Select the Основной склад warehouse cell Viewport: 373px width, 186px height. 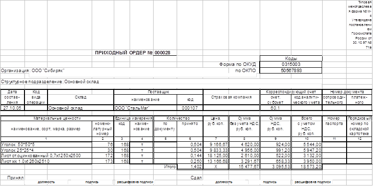[81, 108]
